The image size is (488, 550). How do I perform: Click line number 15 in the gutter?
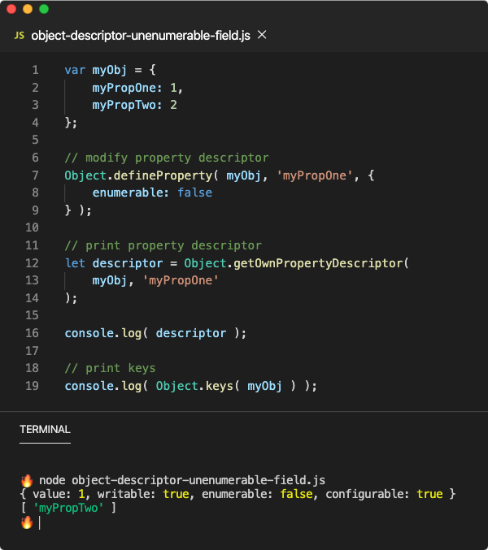coord(32,315)
